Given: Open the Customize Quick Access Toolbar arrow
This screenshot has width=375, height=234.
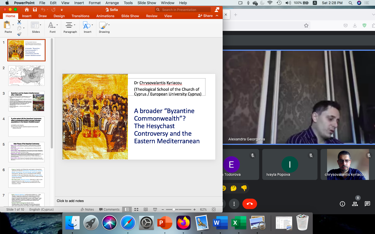Looking at the screenshot, I should (x=62, y=10).
